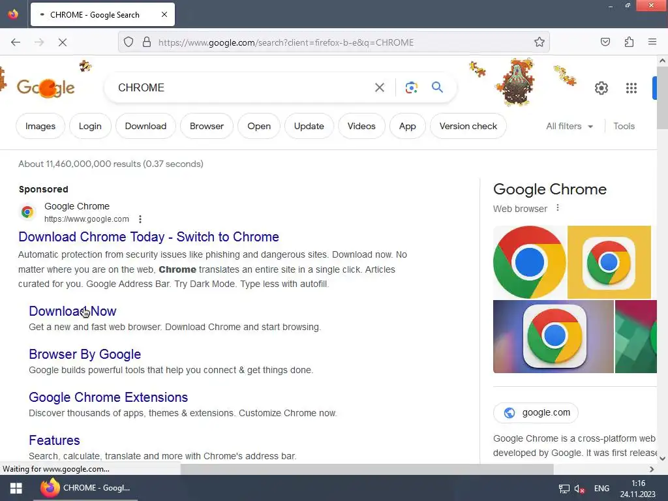Click the scrollbar down arrow
This screenshot has height=501, width=668.
tap(663, 459)
